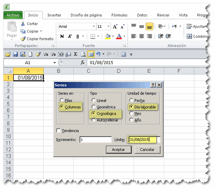Align text to middle of cell
Image resolution: width=215 pixels, height=189 pixels.
coord(142,26)
